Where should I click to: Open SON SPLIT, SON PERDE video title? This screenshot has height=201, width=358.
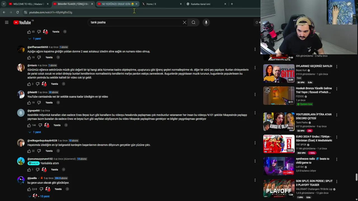coord(314,183)
